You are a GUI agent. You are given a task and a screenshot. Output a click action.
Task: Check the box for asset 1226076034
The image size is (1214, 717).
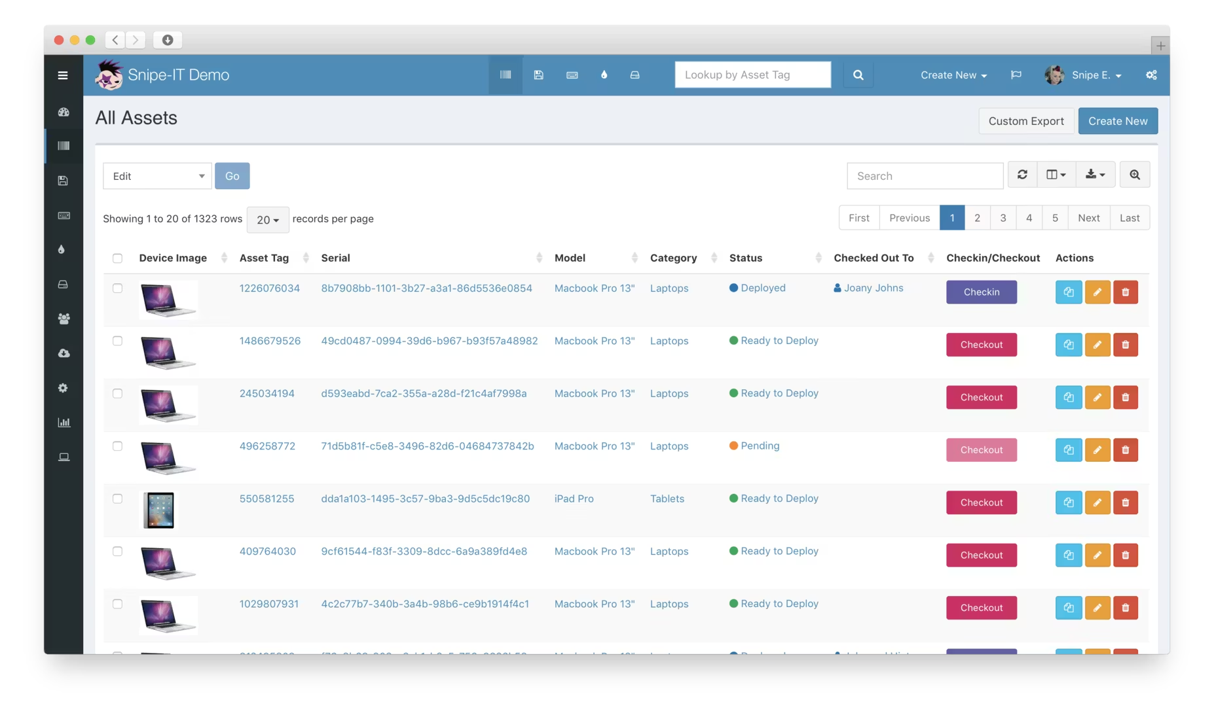tap(117, 289)
